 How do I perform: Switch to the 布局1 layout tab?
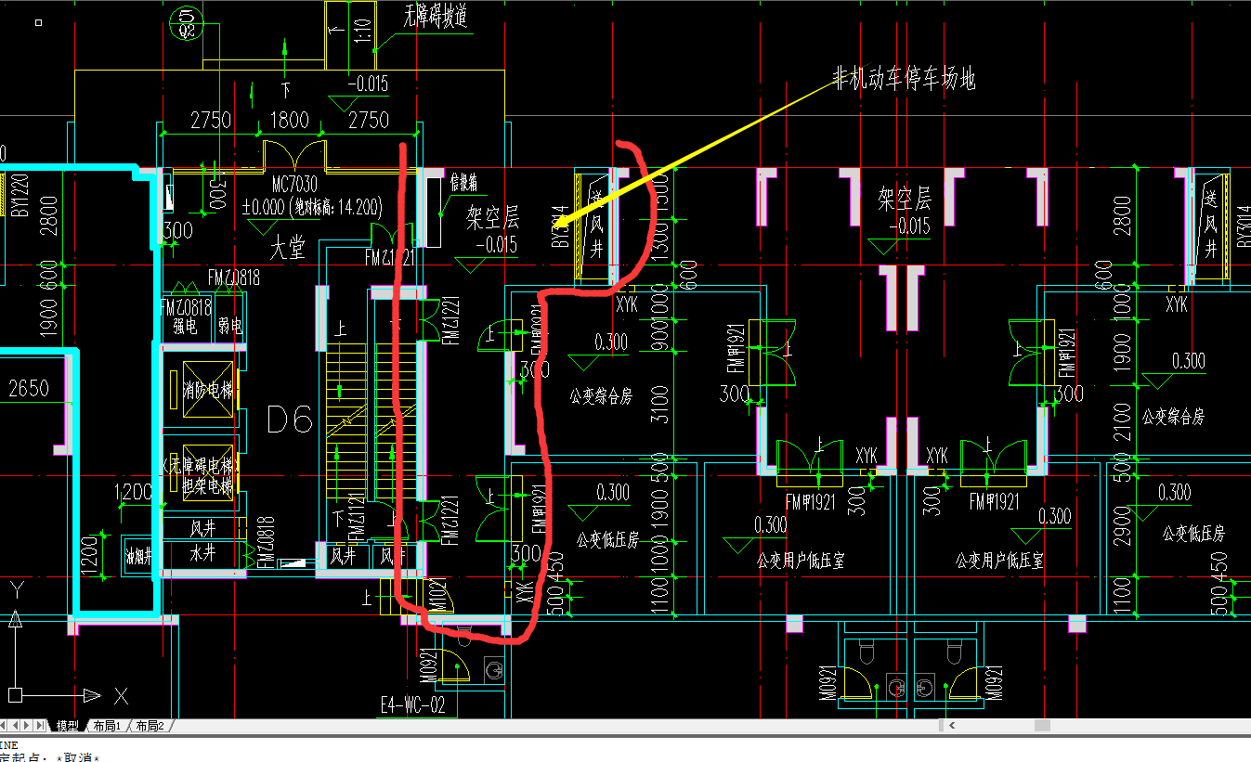point(108,726)
